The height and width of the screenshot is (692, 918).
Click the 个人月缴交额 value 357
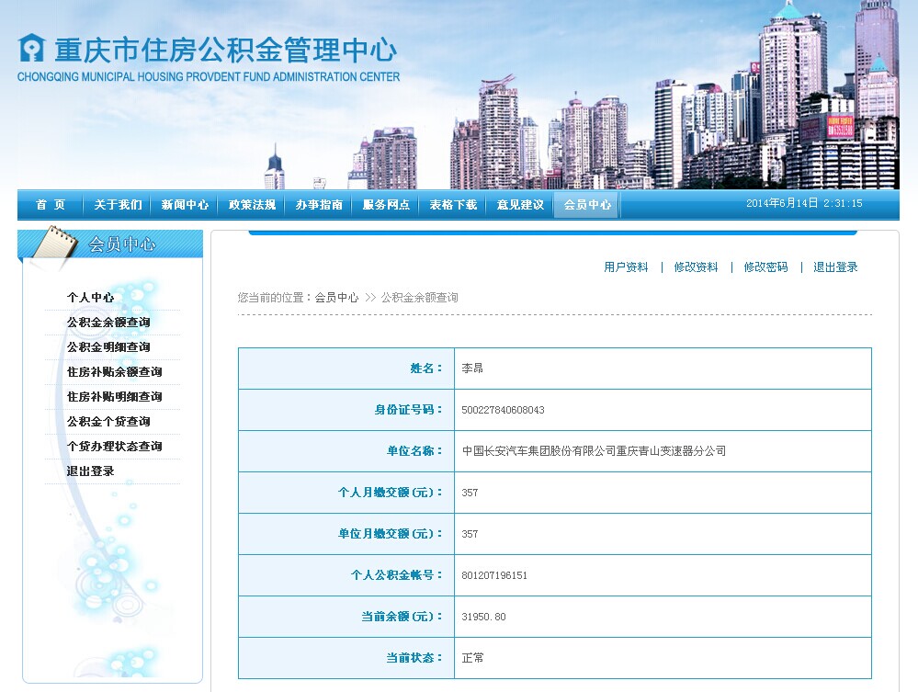[x=470, y=493]
